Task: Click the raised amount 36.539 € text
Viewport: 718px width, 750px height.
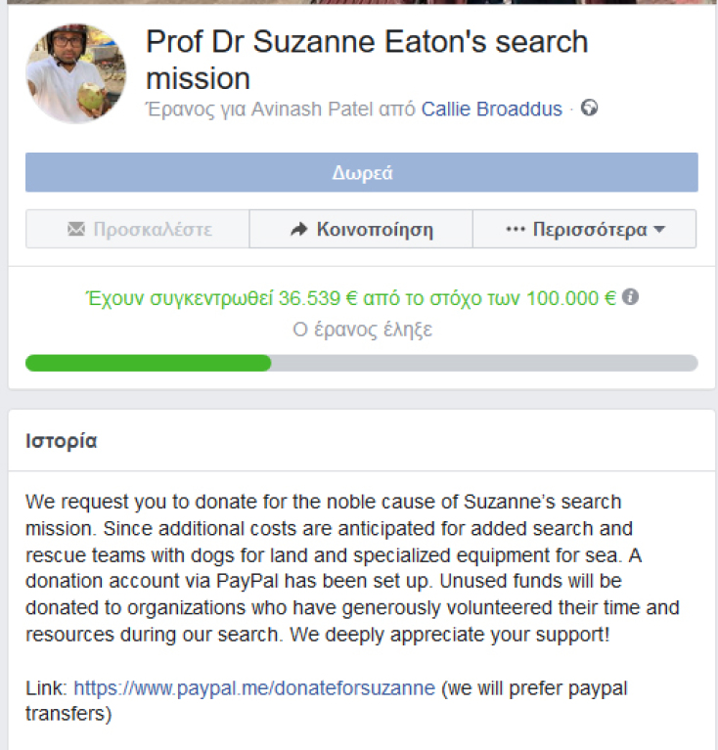Action: (328, 298)
